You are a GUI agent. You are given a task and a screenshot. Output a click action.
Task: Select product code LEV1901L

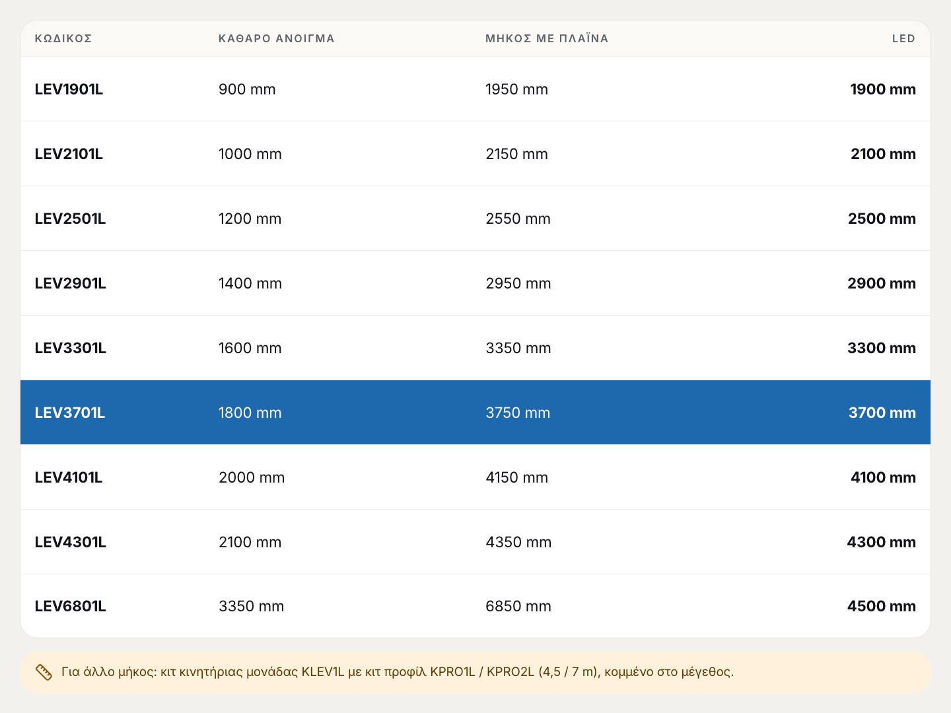coord(69,89)
